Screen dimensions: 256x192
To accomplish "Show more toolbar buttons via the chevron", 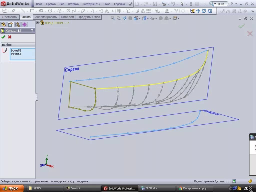I will click(x=252, y=11).
